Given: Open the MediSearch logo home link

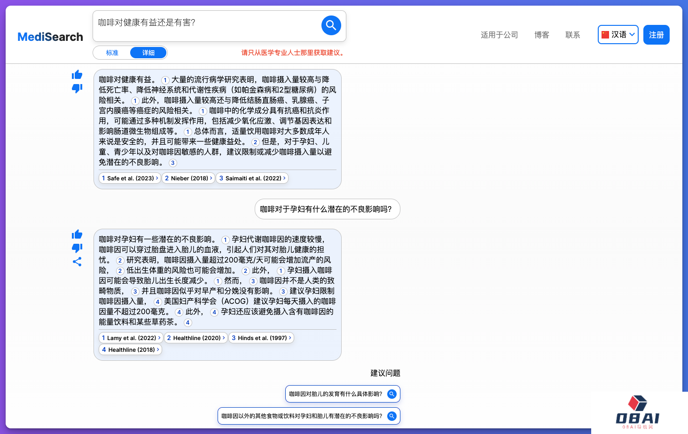Looking at the screenshot, I should click(50, 37).
